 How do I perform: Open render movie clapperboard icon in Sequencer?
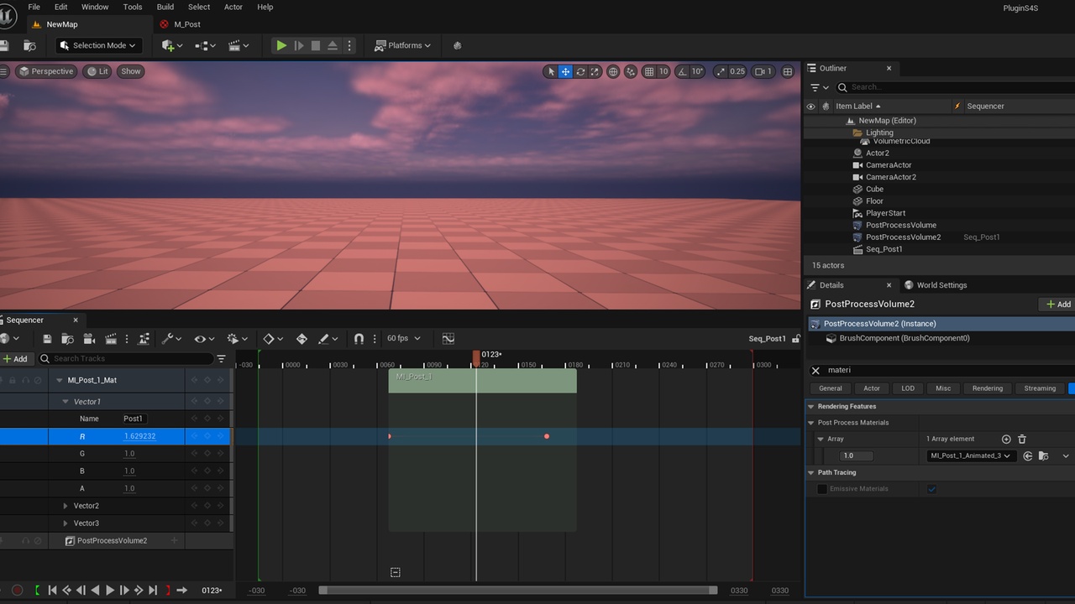(x=111, y=339)
